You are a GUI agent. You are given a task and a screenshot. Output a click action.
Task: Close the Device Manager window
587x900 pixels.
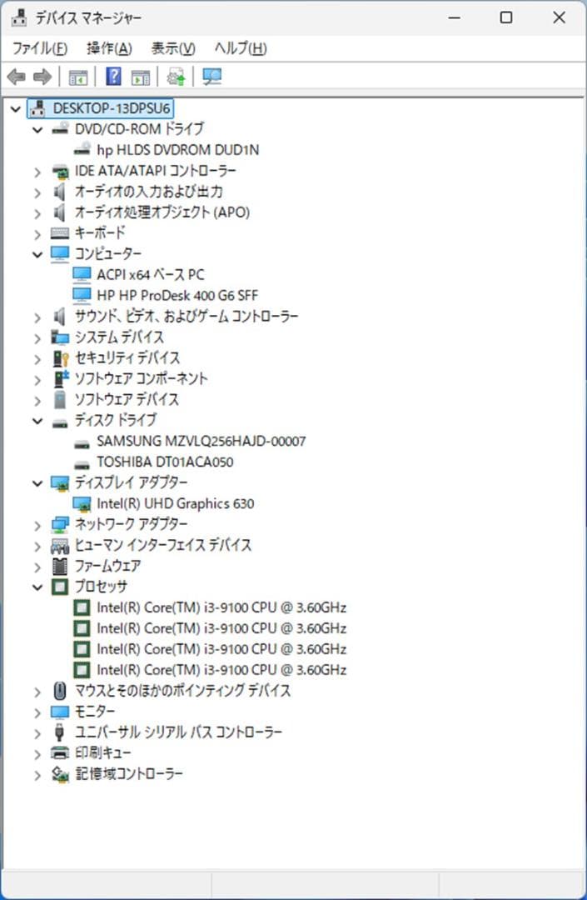[x=559, y=17]
